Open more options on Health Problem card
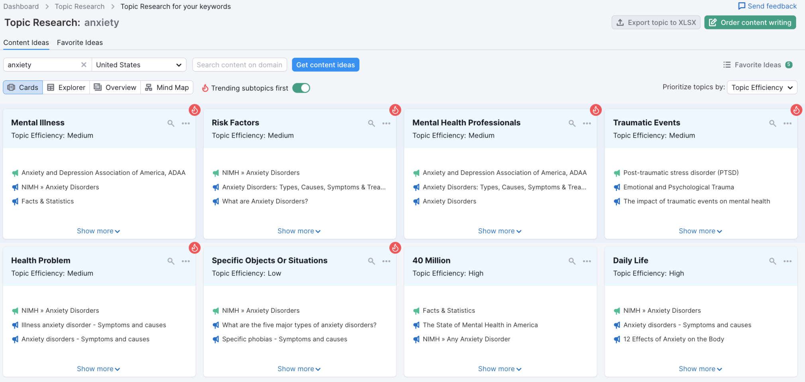The height and width of the screenshot is (382, 805). click(x=186, y=261)
